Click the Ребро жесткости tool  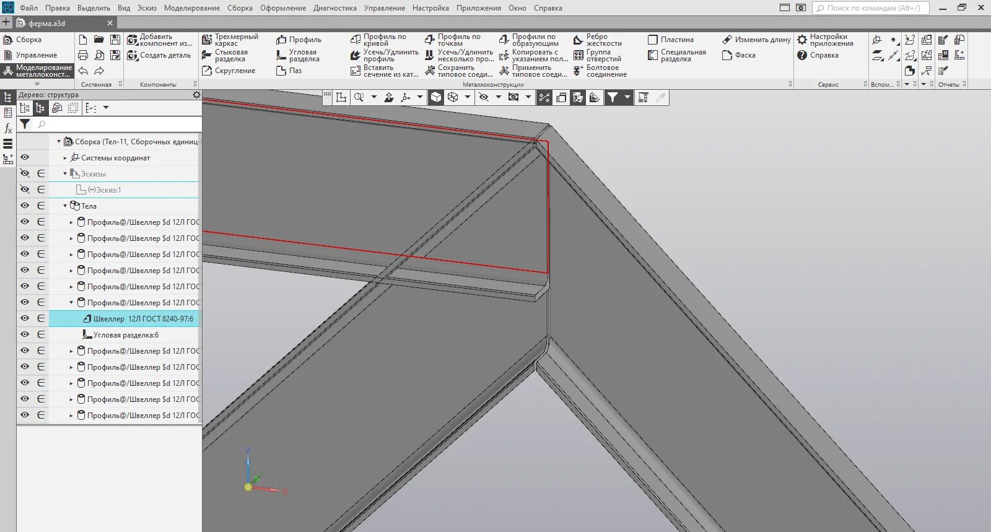598,40
